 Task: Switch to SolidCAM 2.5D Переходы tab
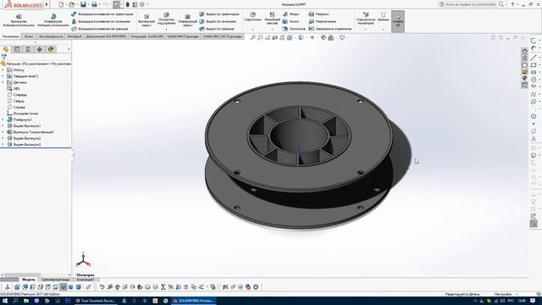[222, 36]
